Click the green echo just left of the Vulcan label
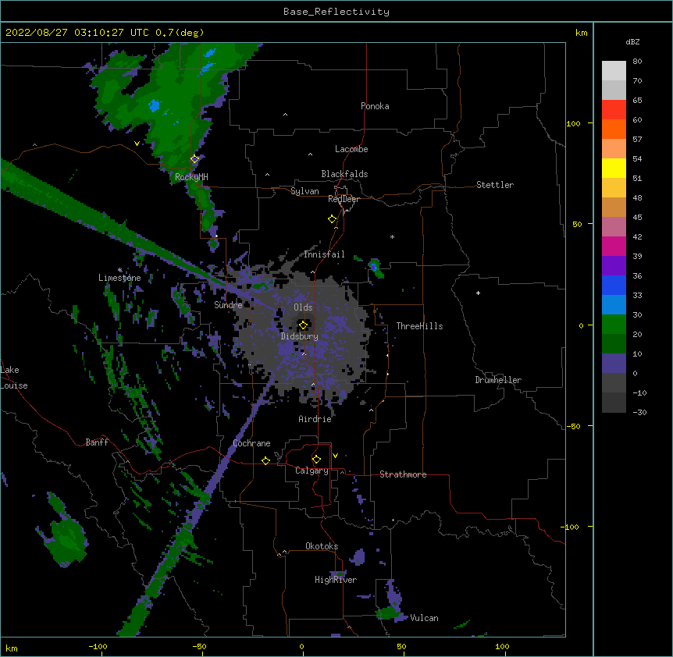The height and width of the screenshot is (657, 673). click(387, 613)
